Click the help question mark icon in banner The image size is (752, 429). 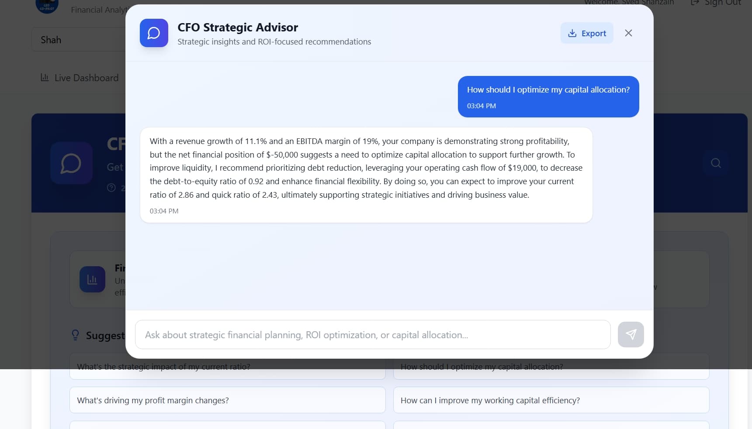(111, 188)
